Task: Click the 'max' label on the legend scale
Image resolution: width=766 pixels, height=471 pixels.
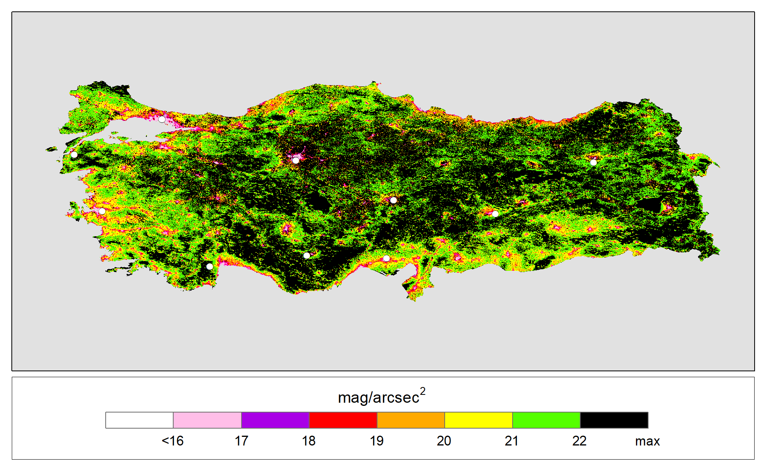Action: click(x=647, y=441)
